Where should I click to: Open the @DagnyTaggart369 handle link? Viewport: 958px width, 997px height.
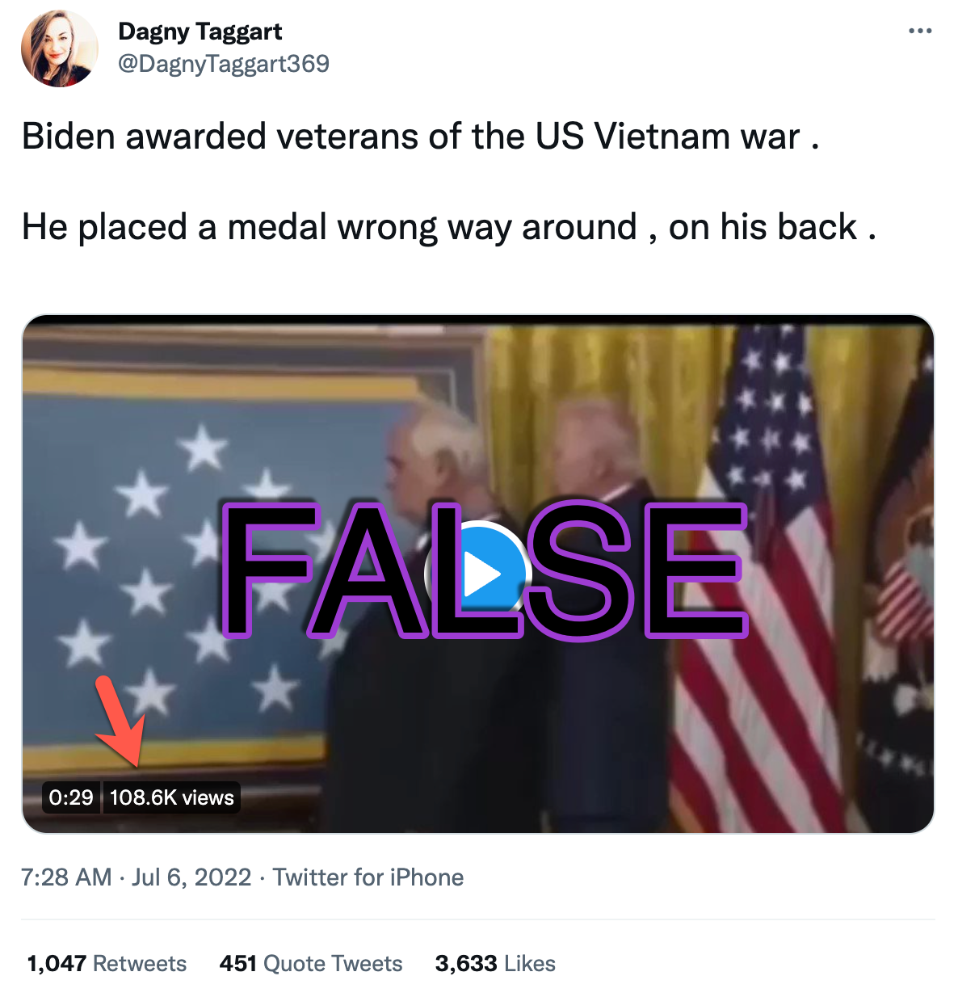point(224,64)
